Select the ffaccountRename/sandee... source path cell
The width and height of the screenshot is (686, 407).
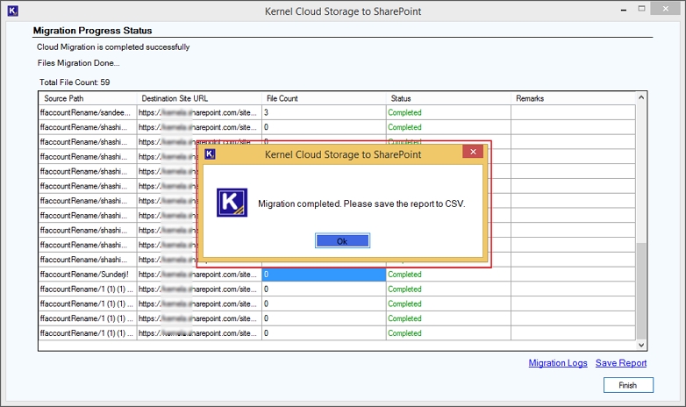[88, 112]
